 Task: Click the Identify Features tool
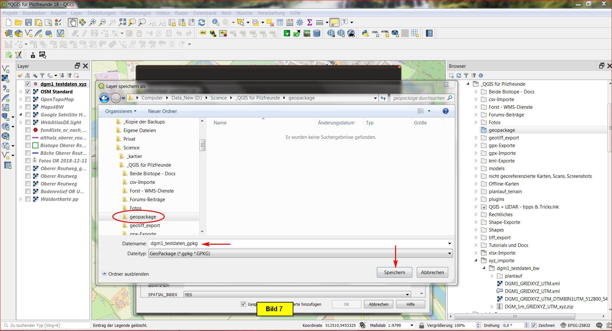tap(216, 22)
